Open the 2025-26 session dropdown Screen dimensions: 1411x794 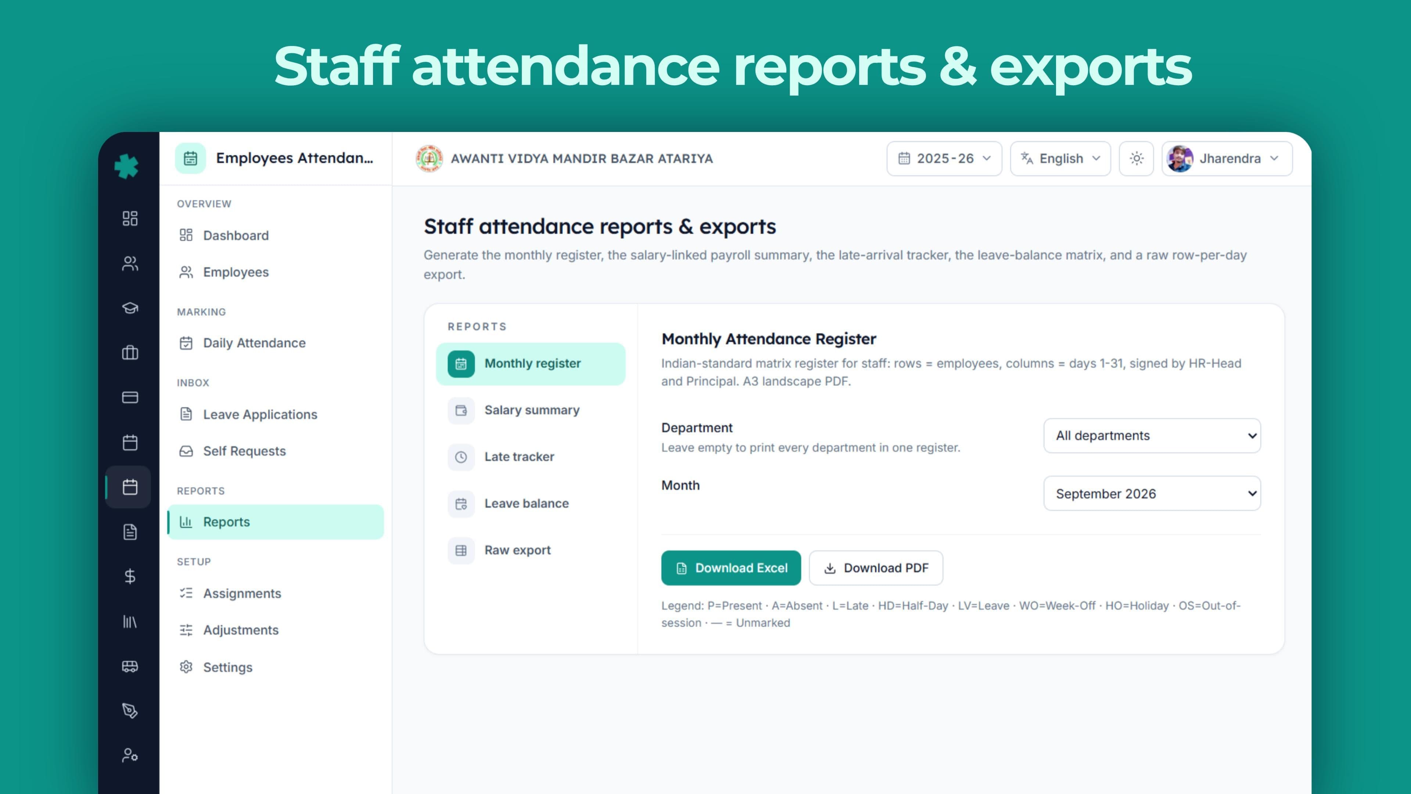click(x=944, y=158)
